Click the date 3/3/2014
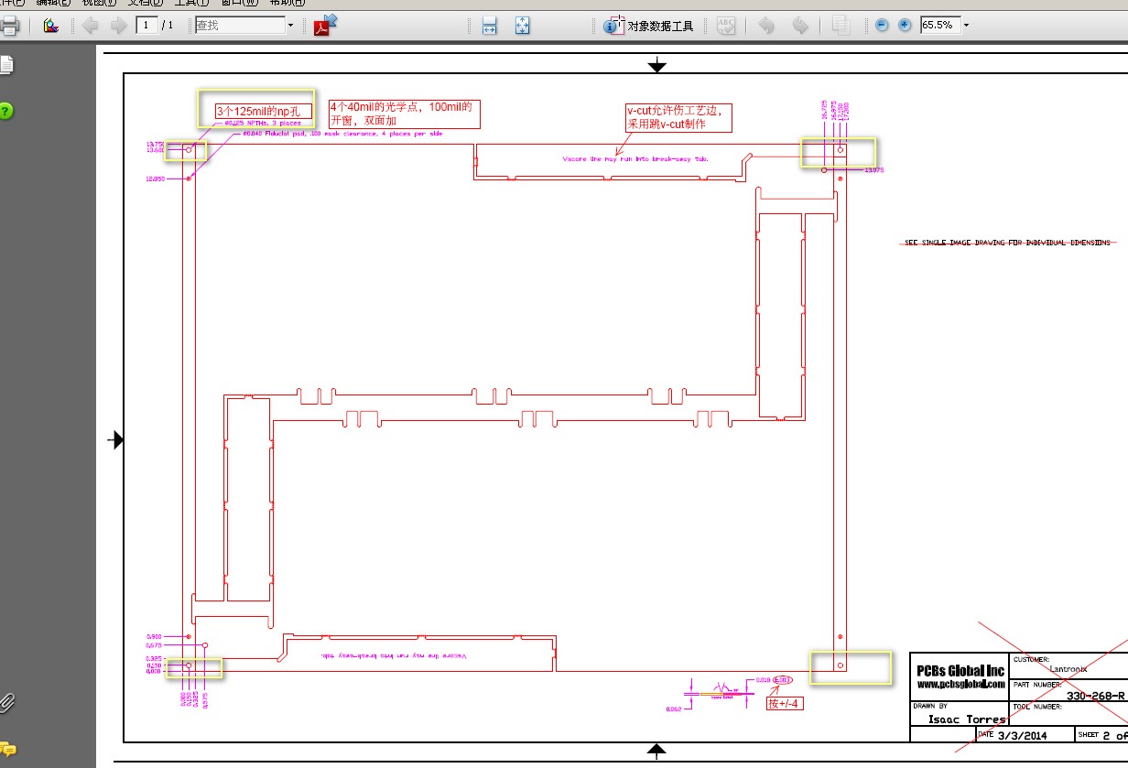 click(1024, 735)
